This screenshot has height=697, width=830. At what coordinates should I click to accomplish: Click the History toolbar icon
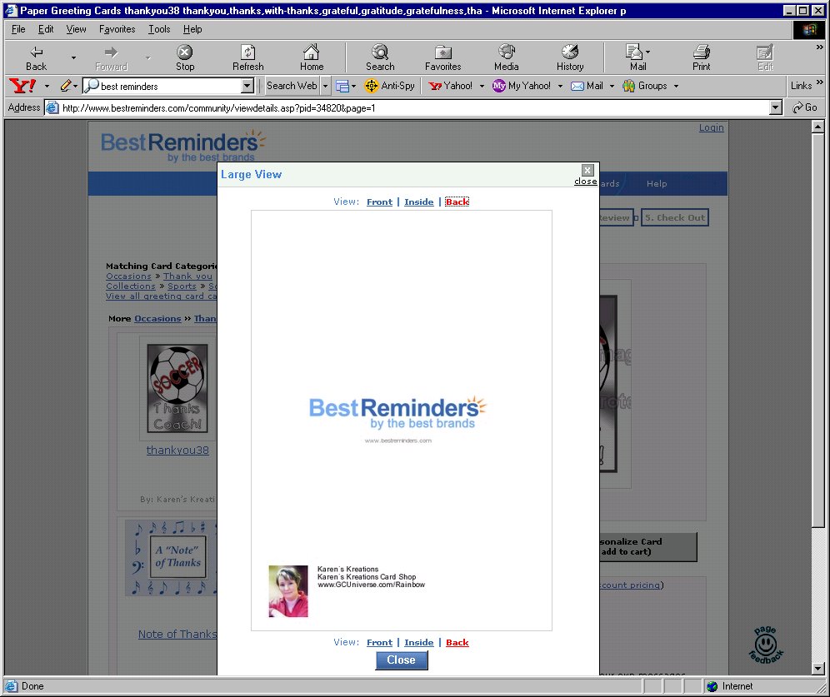point(570,52)
